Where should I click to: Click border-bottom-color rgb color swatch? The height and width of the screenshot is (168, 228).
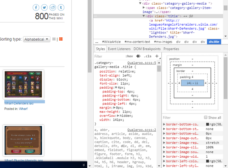click(208, 124)
